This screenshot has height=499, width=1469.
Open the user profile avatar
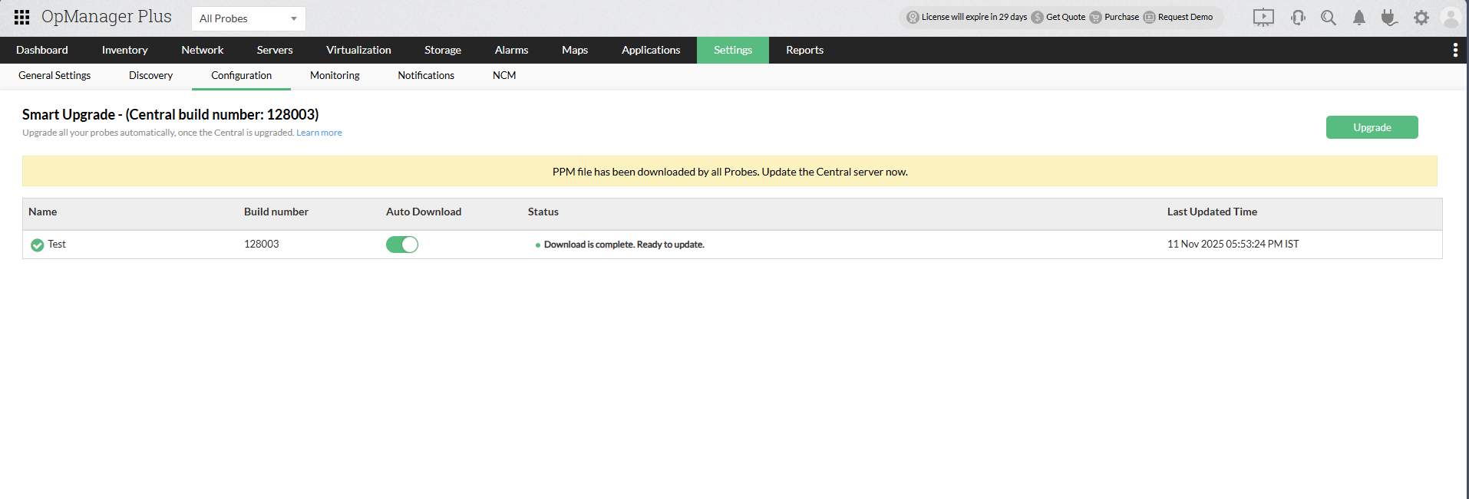pos(1451,18)
